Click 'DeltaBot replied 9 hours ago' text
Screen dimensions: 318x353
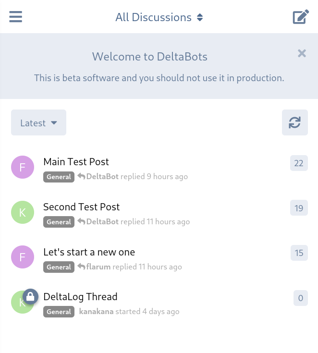pos(137,177)
